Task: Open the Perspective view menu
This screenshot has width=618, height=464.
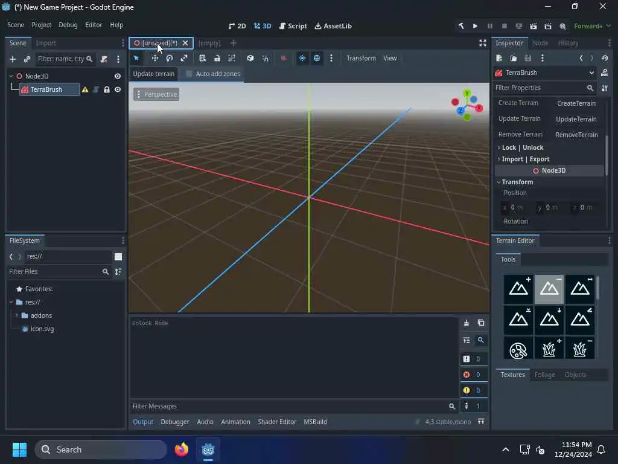Action: pyautogui.click(x=156, y=94)
